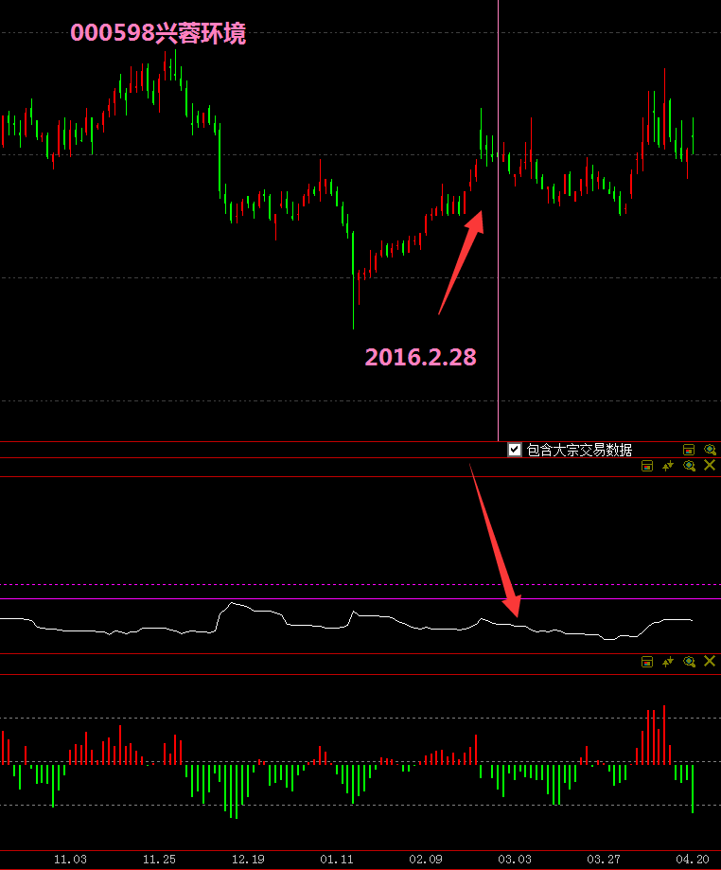Image resolution: width=721 pixels, height=870 pixels.
Task: Click swap arrows icon above the histogram panel
Action: click(x=669, y=662)
